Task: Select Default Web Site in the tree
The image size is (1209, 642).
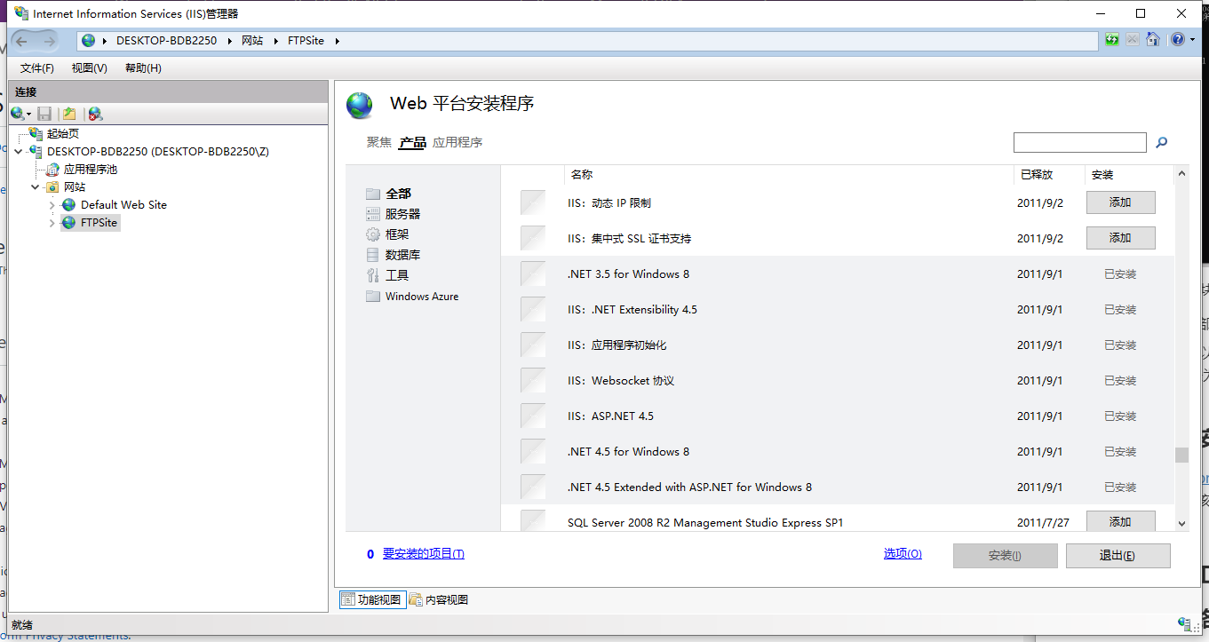Action: 123,204
